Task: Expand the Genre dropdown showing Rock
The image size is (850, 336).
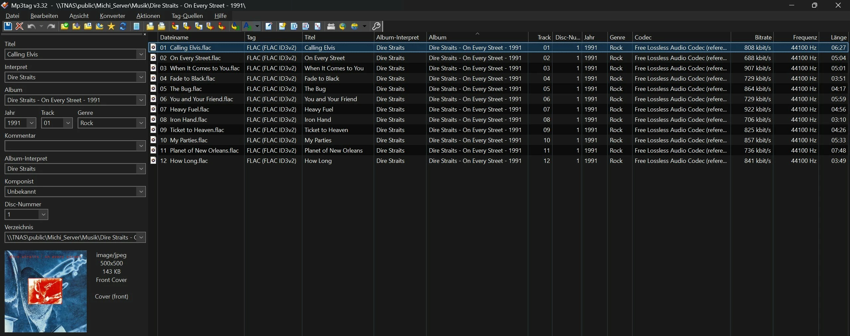Action: (x=141, y=123)
